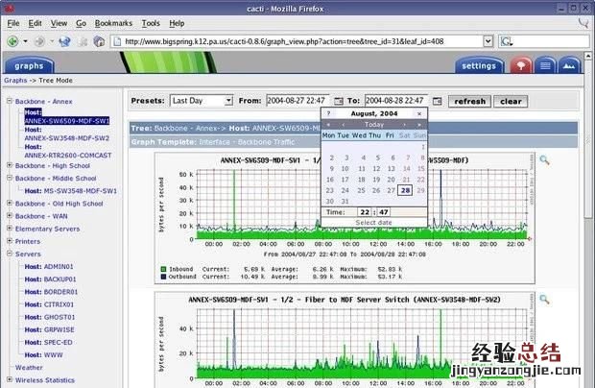Collapse the Backbone - Annex tree node
Viewport: 595px width, 388px height.
[x=9, y=101]
